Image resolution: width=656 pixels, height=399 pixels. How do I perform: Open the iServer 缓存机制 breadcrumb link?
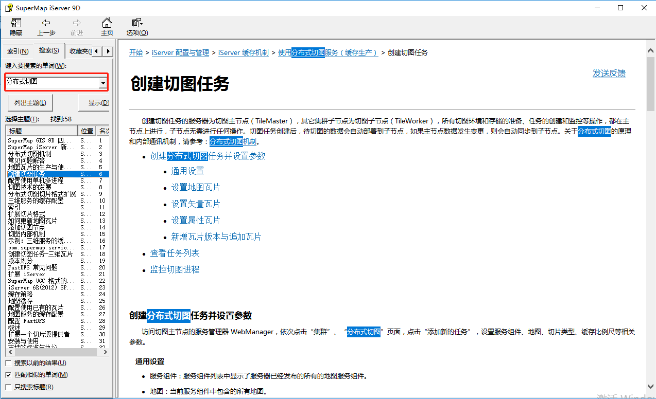click(x=243, y=52)
